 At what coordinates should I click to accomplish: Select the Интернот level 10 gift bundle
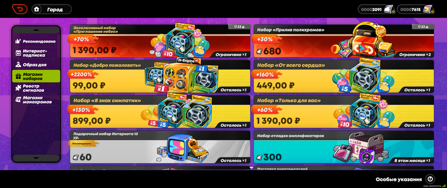pyautogui.click(x=160, y=147)
